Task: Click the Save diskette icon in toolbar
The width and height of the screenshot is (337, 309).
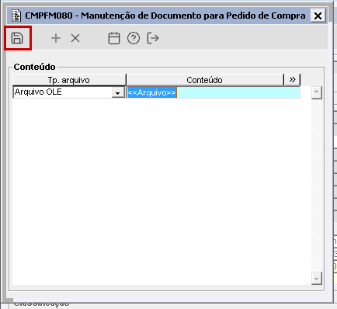Action: click(x=17, y=38)
